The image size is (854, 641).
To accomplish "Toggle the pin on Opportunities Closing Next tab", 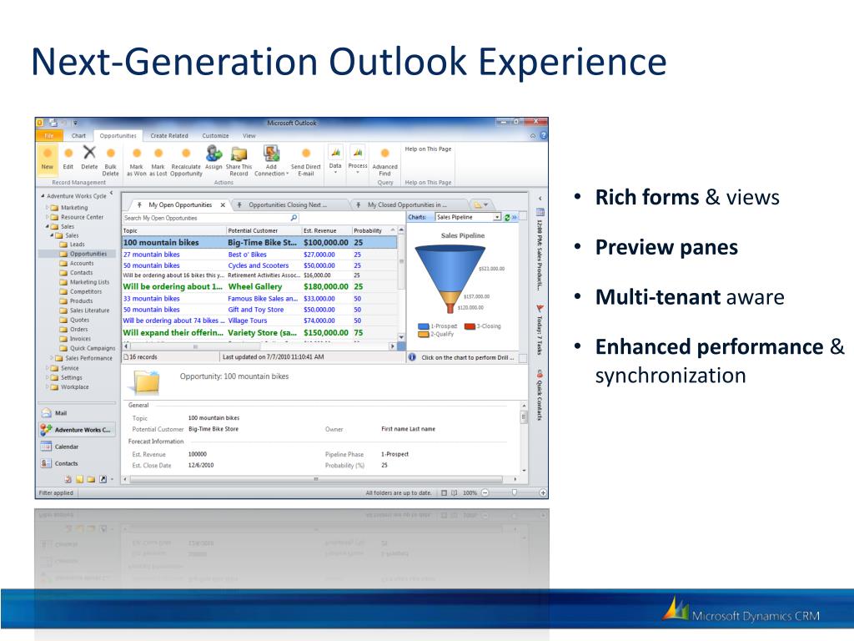I will [x=239, y=205].
